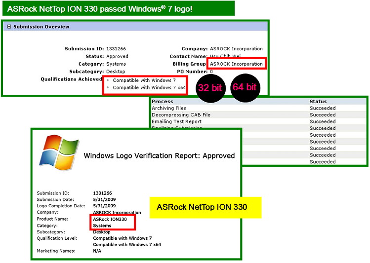Image resolution: width=370 pixels, height=263 pixels.
Task: Click the Archiving Files process row
Action: coord(169,108)
